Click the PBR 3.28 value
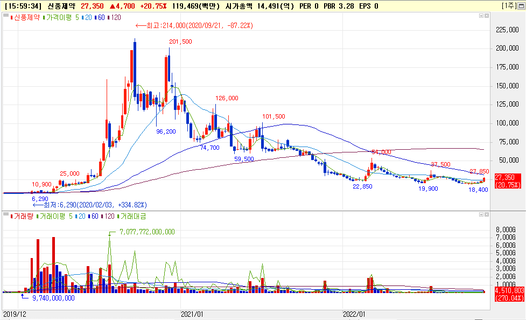 coord(339,6)
